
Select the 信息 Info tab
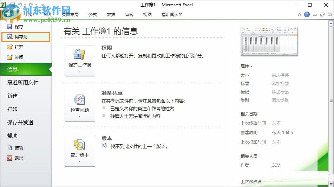[x=26, y=69]
